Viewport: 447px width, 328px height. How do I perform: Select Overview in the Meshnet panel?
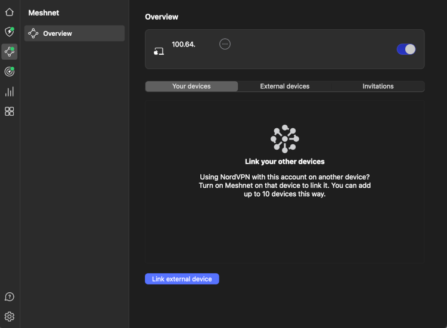[74, 33]
